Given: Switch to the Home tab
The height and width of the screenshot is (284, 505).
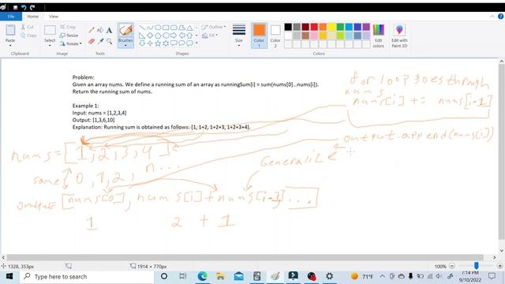Looking at the screenshot, I should 32,16.
